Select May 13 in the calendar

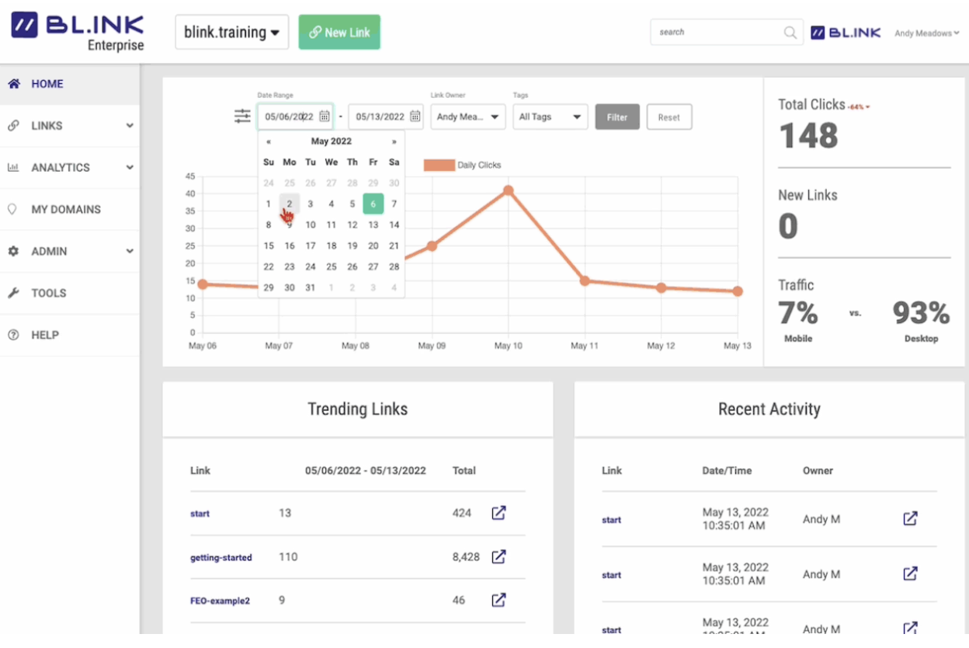pyautogui.click(x=373, y=225)
